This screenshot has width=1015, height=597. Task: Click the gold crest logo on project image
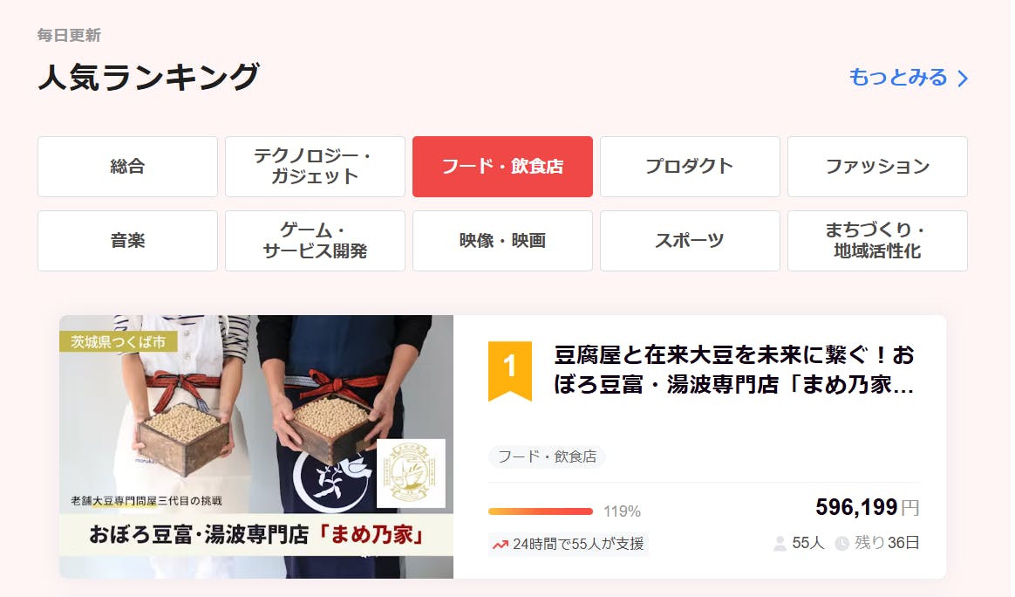click(x=411, y=473)
